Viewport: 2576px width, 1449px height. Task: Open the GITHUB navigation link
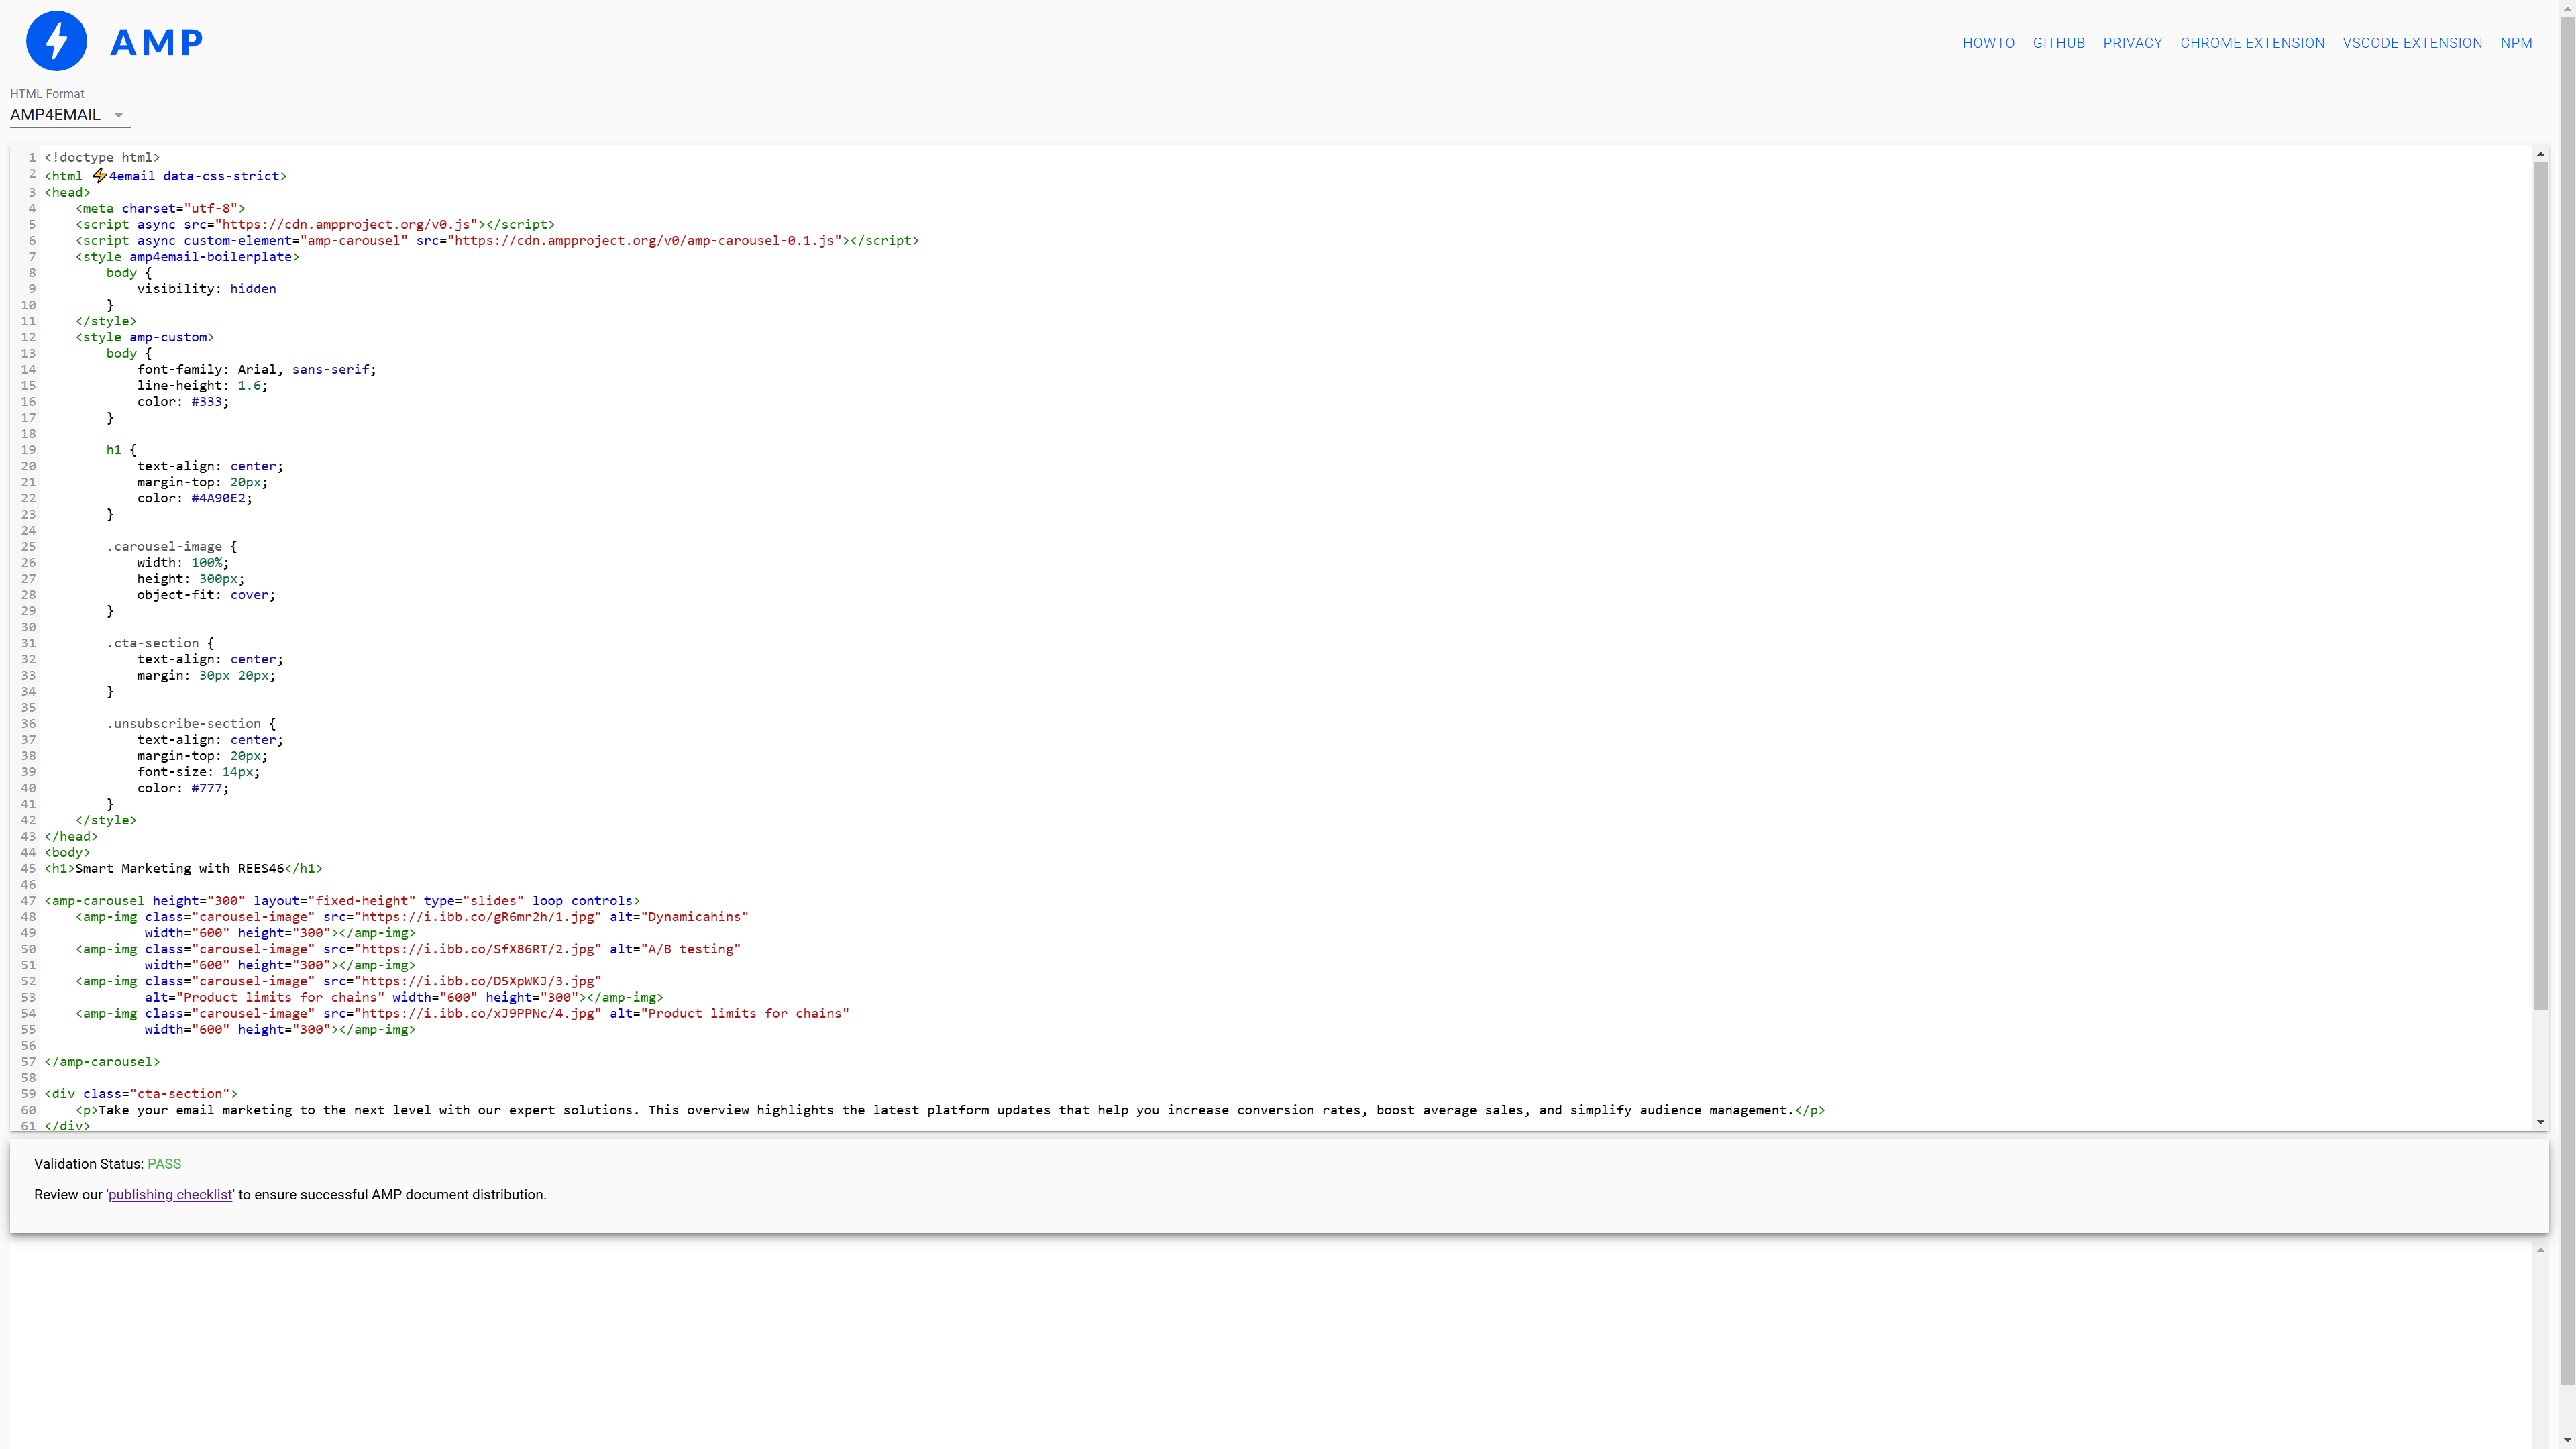tap(2058, 43)
